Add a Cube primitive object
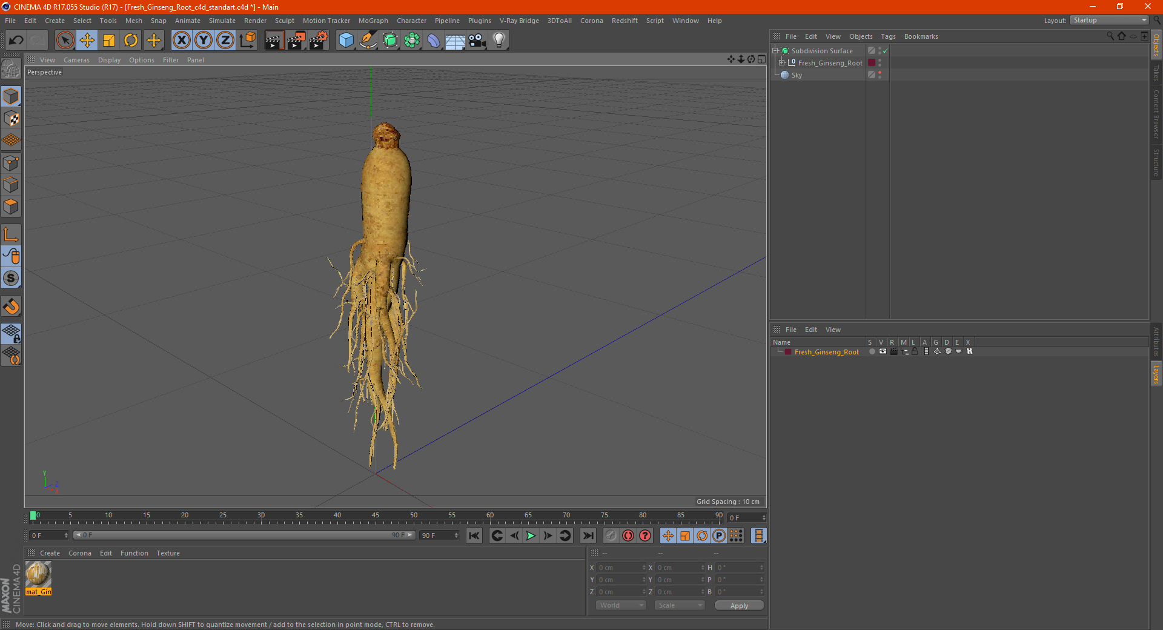 pyautogui.click(x=346, y=41)
